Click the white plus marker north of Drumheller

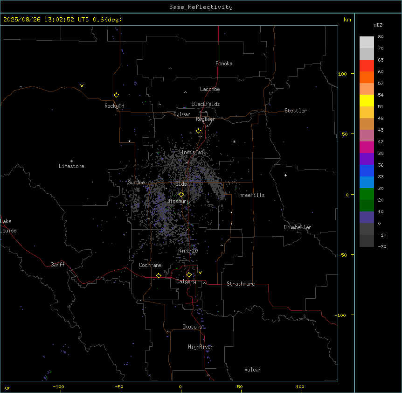[x=285, y=175]
